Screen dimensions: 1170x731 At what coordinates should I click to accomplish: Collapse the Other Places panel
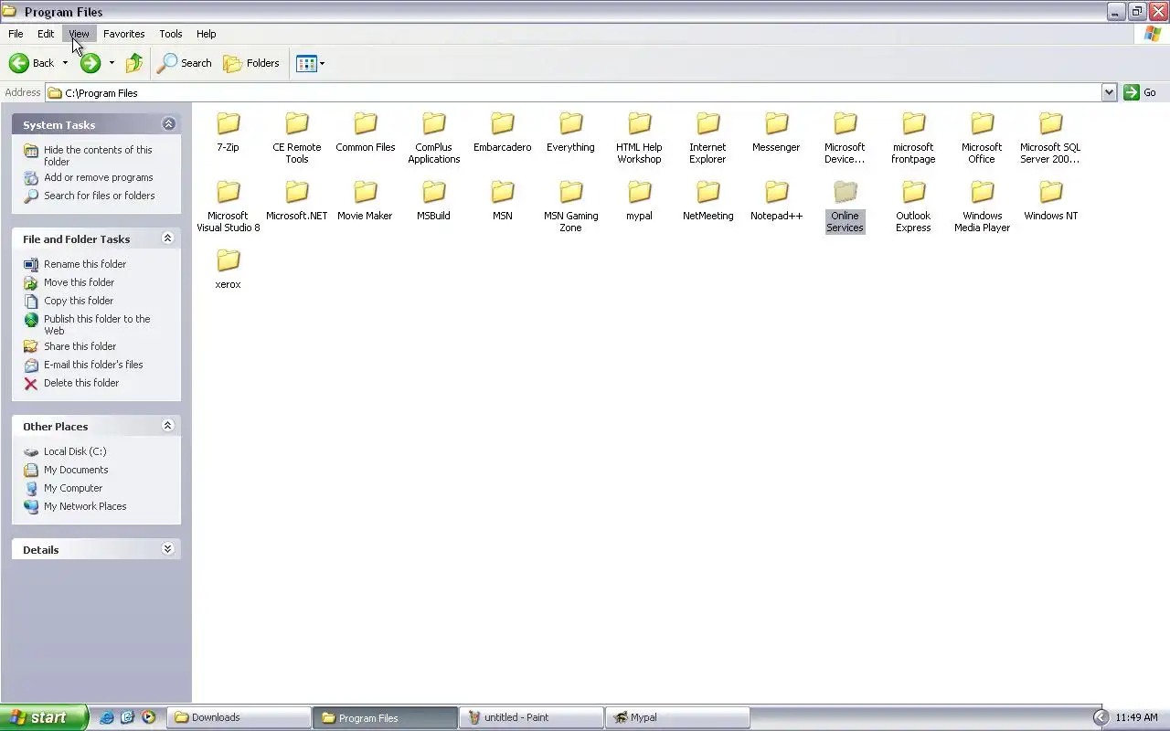tap(168, 426)
